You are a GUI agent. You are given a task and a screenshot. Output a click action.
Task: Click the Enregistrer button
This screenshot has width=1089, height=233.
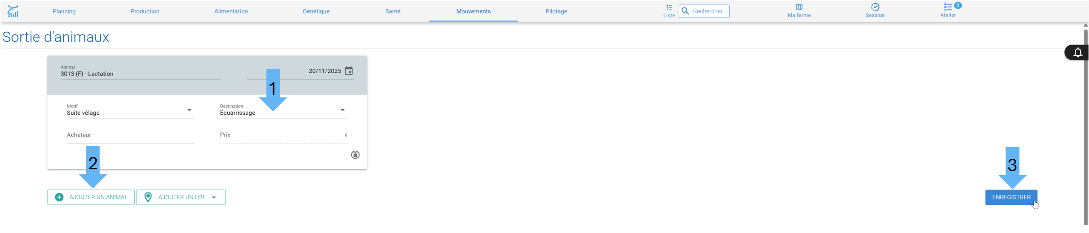point(1011,197)
